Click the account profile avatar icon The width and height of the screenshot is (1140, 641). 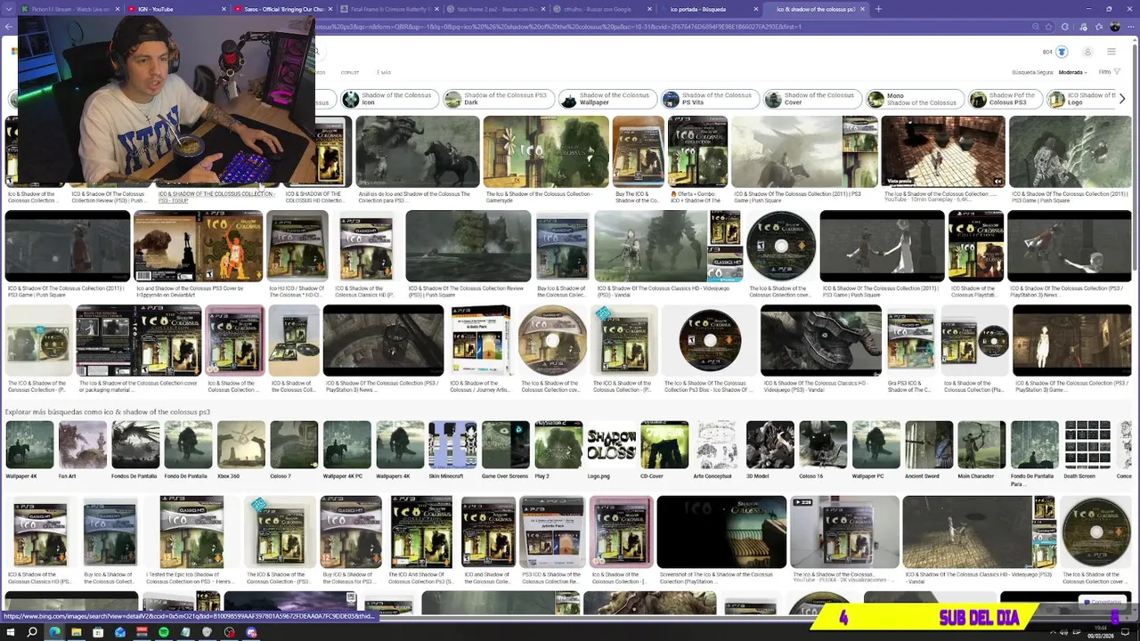coord(1087,52)
